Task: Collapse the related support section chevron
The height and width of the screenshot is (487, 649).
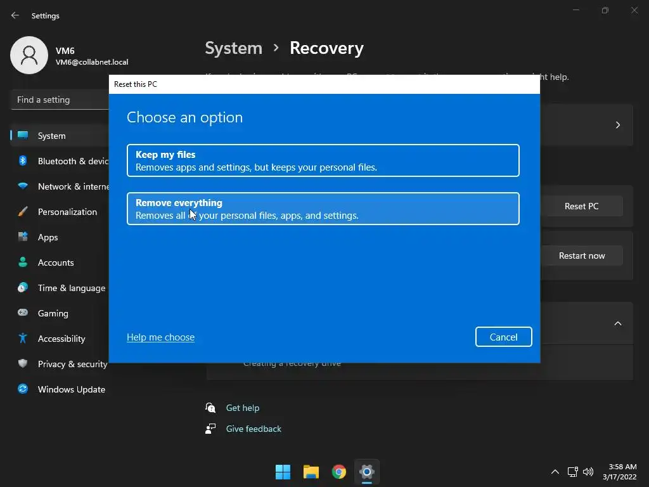Action: pos(617,323)
